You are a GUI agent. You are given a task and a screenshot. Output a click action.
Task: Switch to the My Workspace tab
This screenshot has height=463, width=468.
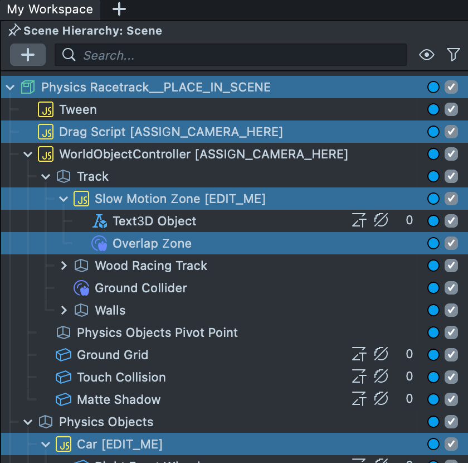click(x=50, y=9)
